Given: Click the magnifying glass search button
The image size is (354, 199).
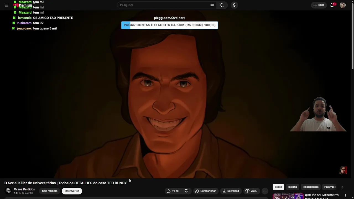Looking at the screenshot, I should pyautogui.click(x=222, y=5).
